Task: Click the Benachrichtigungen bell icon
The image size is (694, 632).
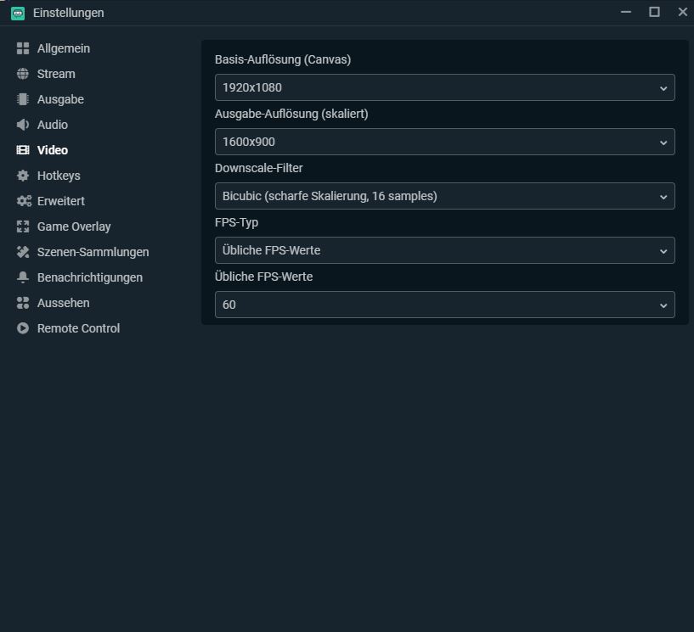Action: 23,277
